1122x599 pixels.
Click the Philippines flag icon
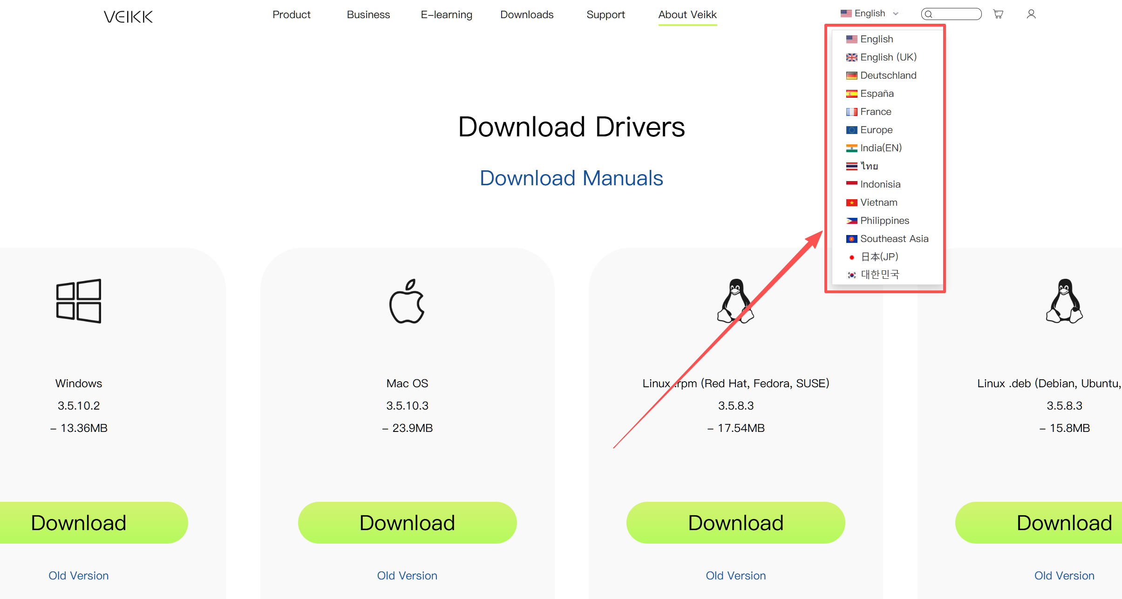coord(851,221)
